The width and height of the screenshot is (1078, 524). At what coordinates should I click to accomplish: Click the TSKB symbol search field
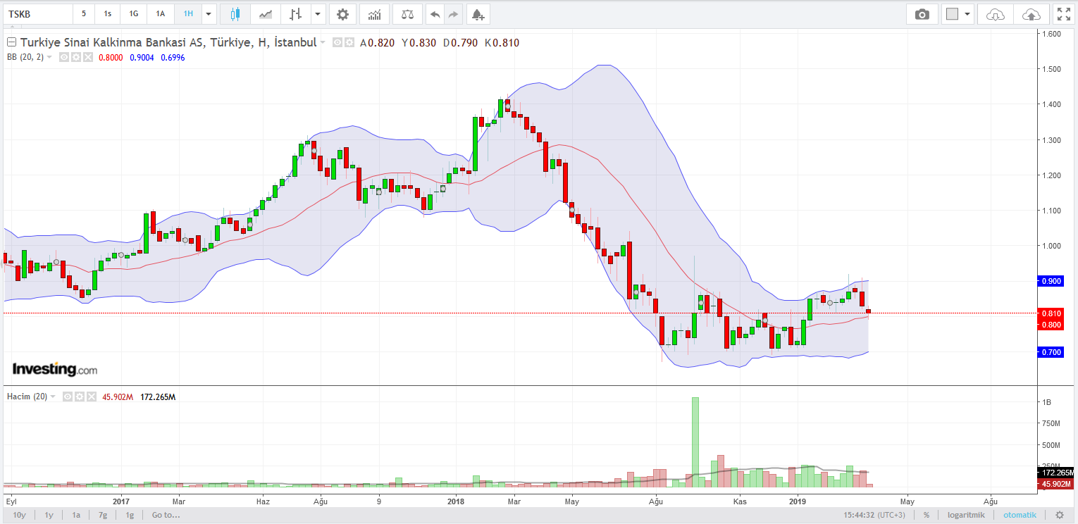(x=37, y=13)
